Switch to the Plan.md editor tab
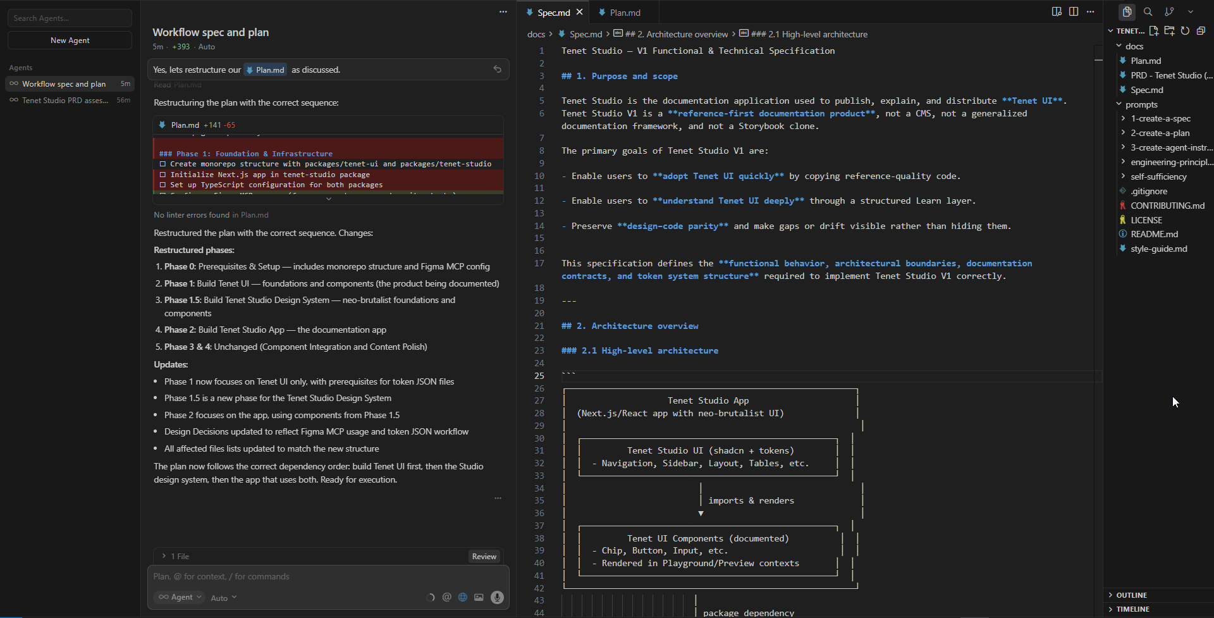Screen dimensions: 1214x618 click(x=625, y=12)
